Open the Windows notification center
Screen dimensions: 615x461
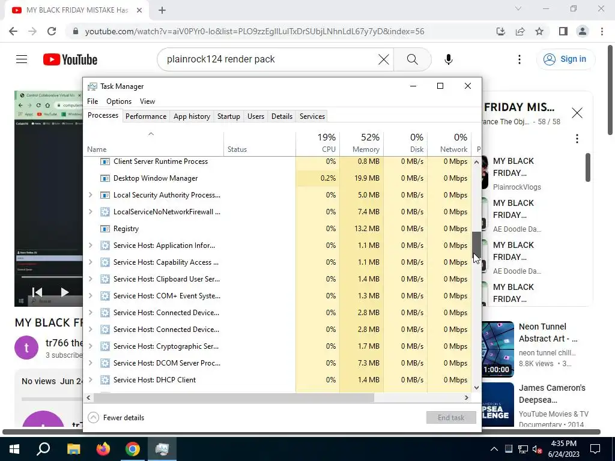click(x=595, y=449)
